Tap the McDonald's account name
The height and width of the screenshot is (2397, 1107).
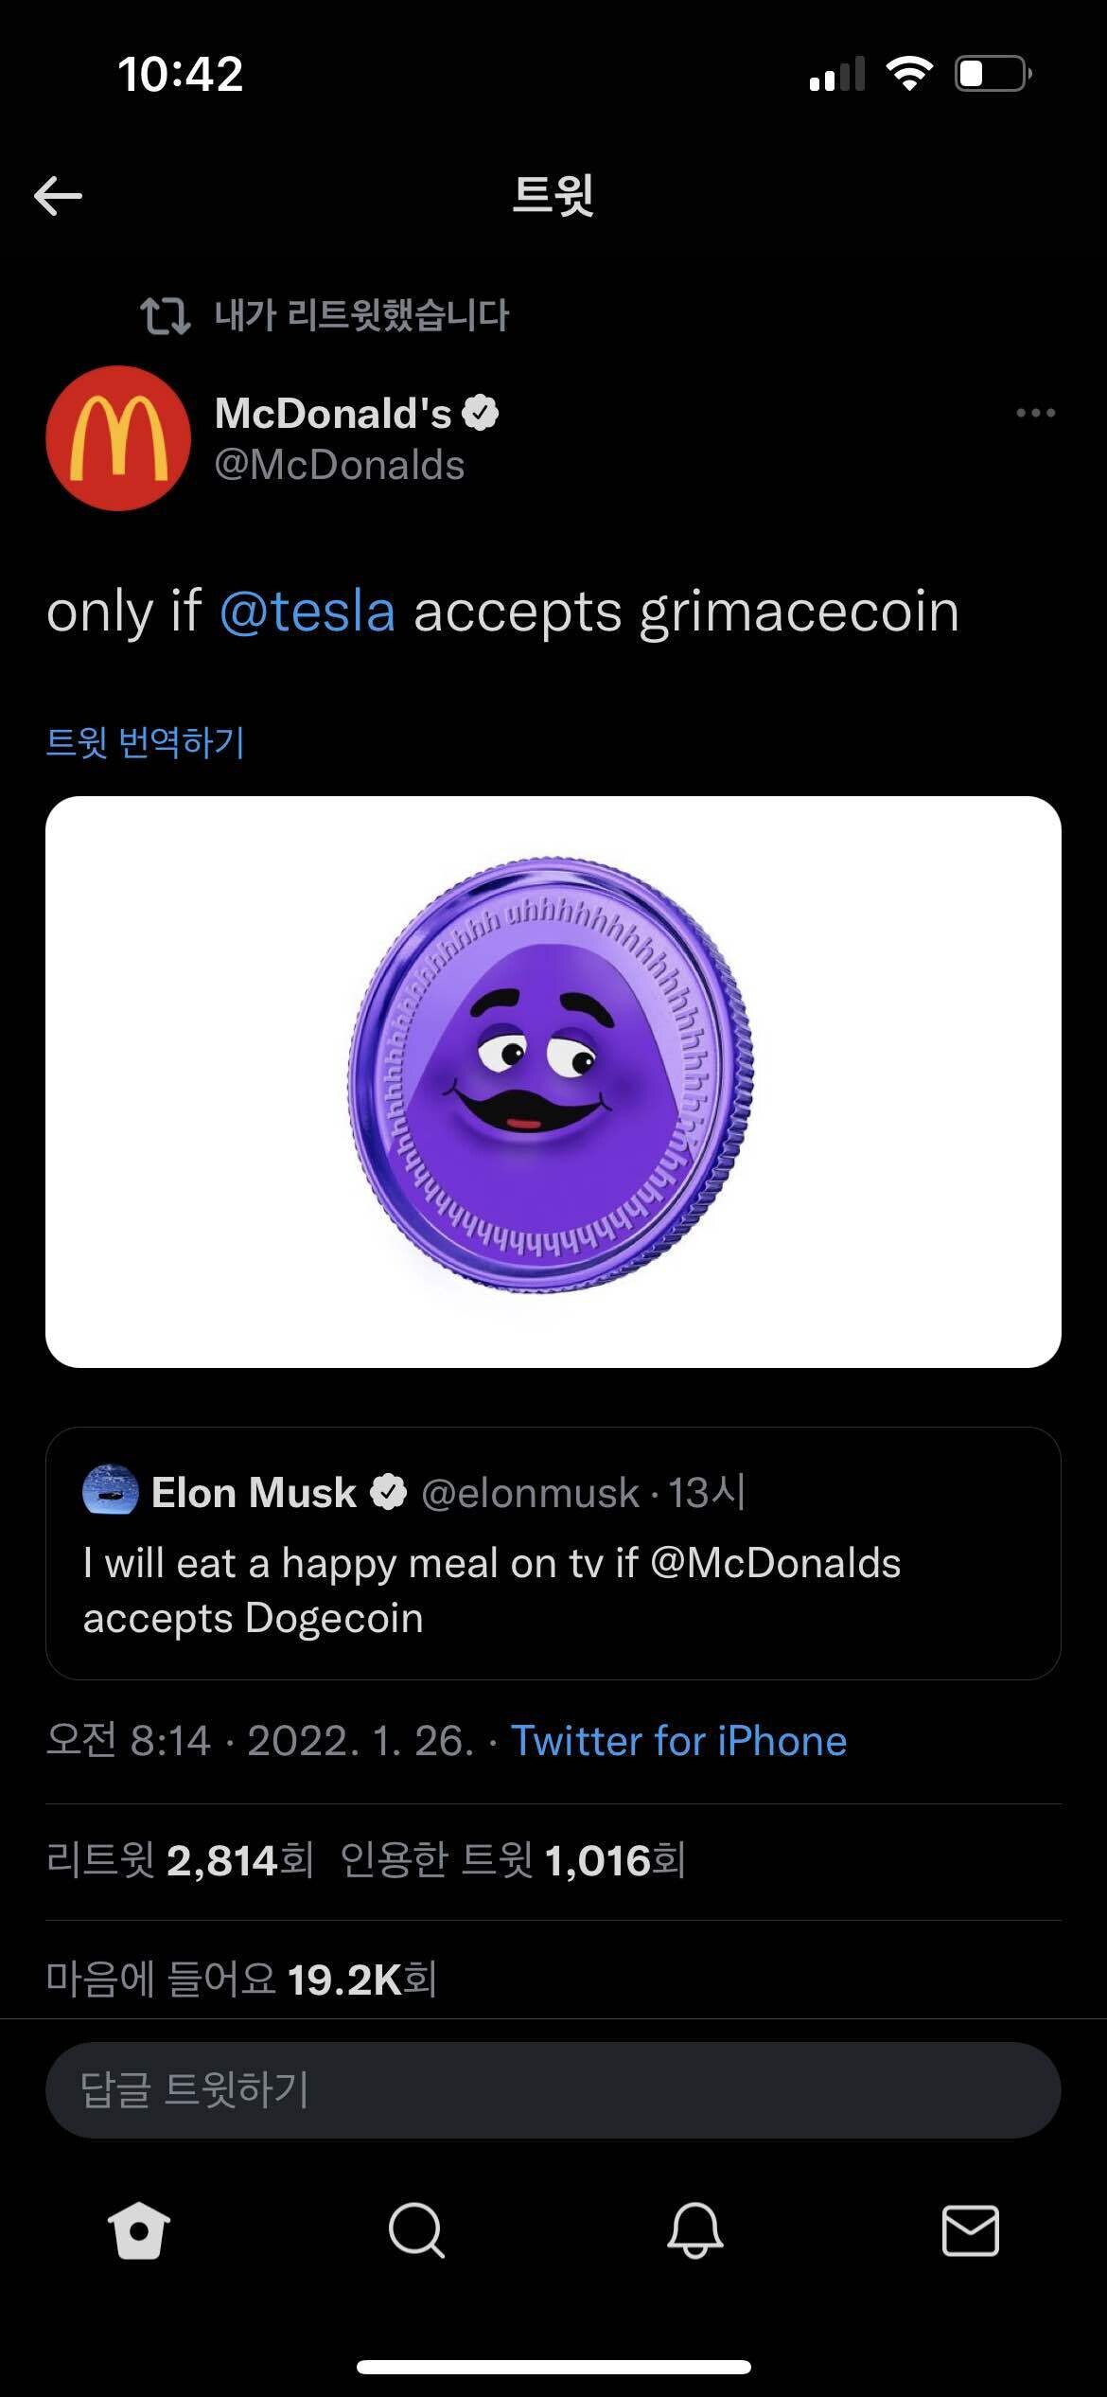334,413
